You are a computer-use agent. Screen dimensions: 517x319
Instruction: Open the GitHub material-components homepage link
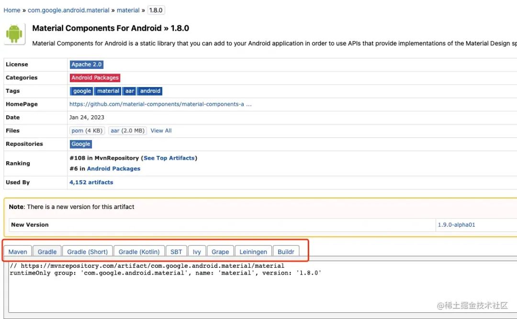(160, 104)
